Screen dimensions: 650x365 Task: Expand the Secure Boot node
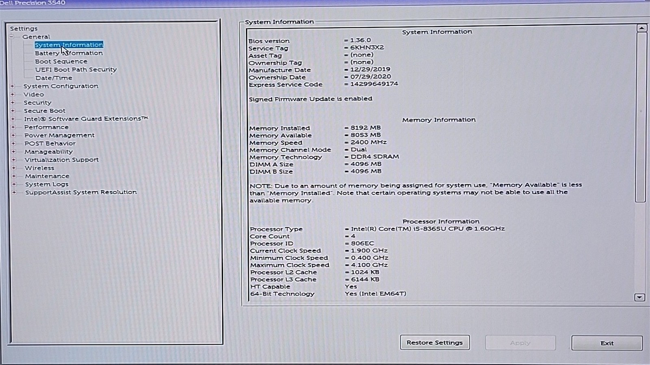(x=13, y=111)
